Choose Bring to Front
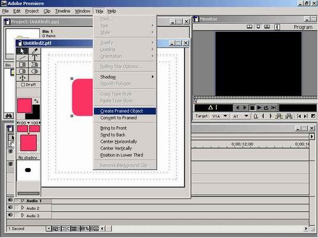The width and height of the screenshot is (318, 238). (x=125, y=128)
